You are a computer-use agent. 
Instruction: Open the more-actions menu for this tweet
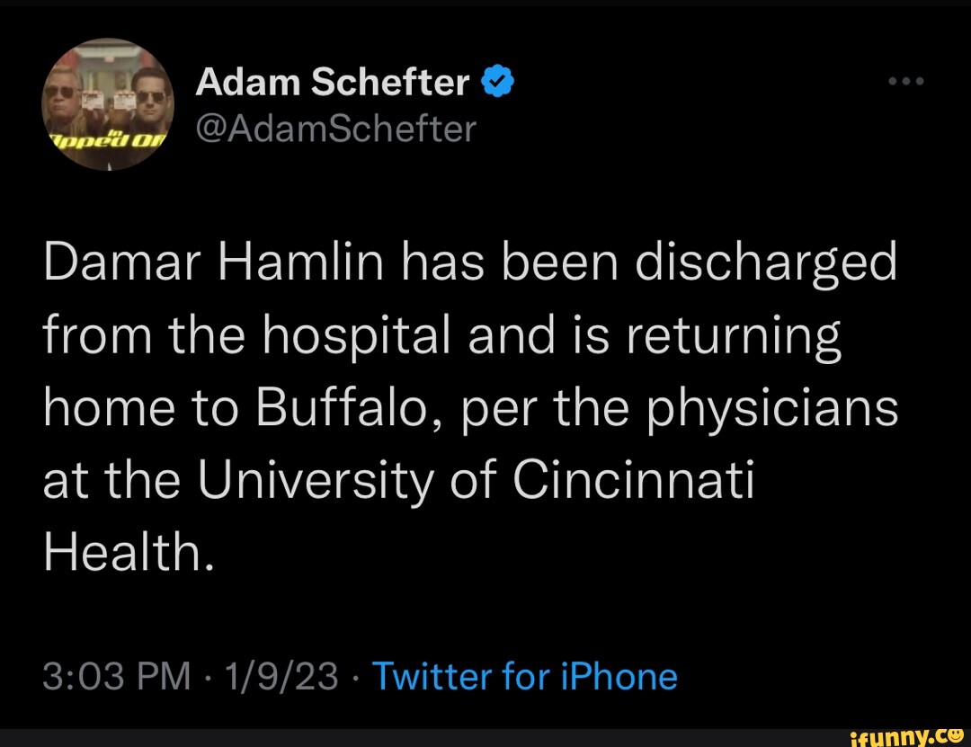pyautogui.click(x=904, y=79)
